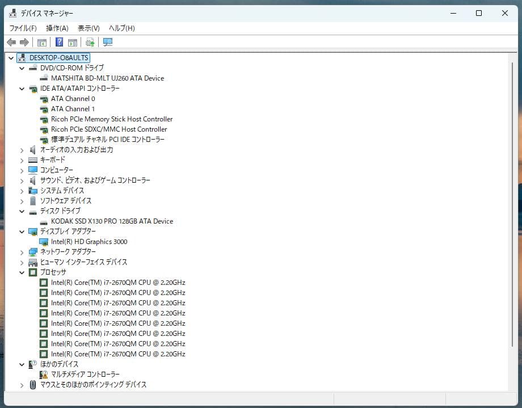The width and height of the screenshot is (522, 408).
Task: Click the Update Driver toolbar icon
Action: (90, 42)
